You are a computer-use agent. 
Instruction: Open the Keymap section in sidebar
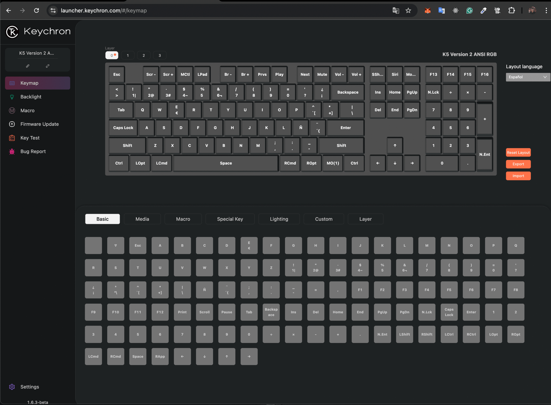click(38, 83)
